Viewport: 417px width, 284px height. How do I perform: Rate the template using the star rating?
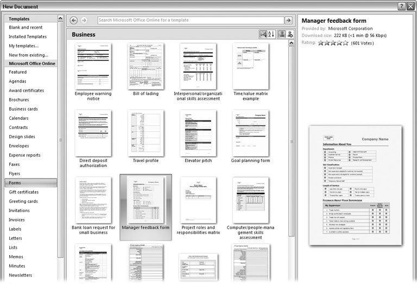[x=333, y=43]
